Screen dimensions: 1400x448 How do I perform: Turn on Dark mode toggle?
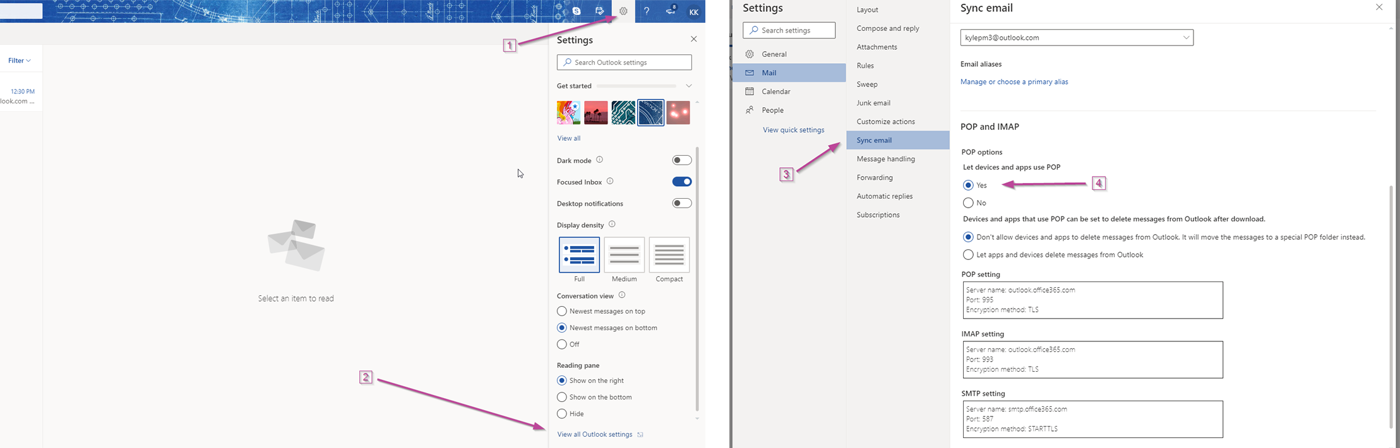pyautogui.click(x=681, y=160)
